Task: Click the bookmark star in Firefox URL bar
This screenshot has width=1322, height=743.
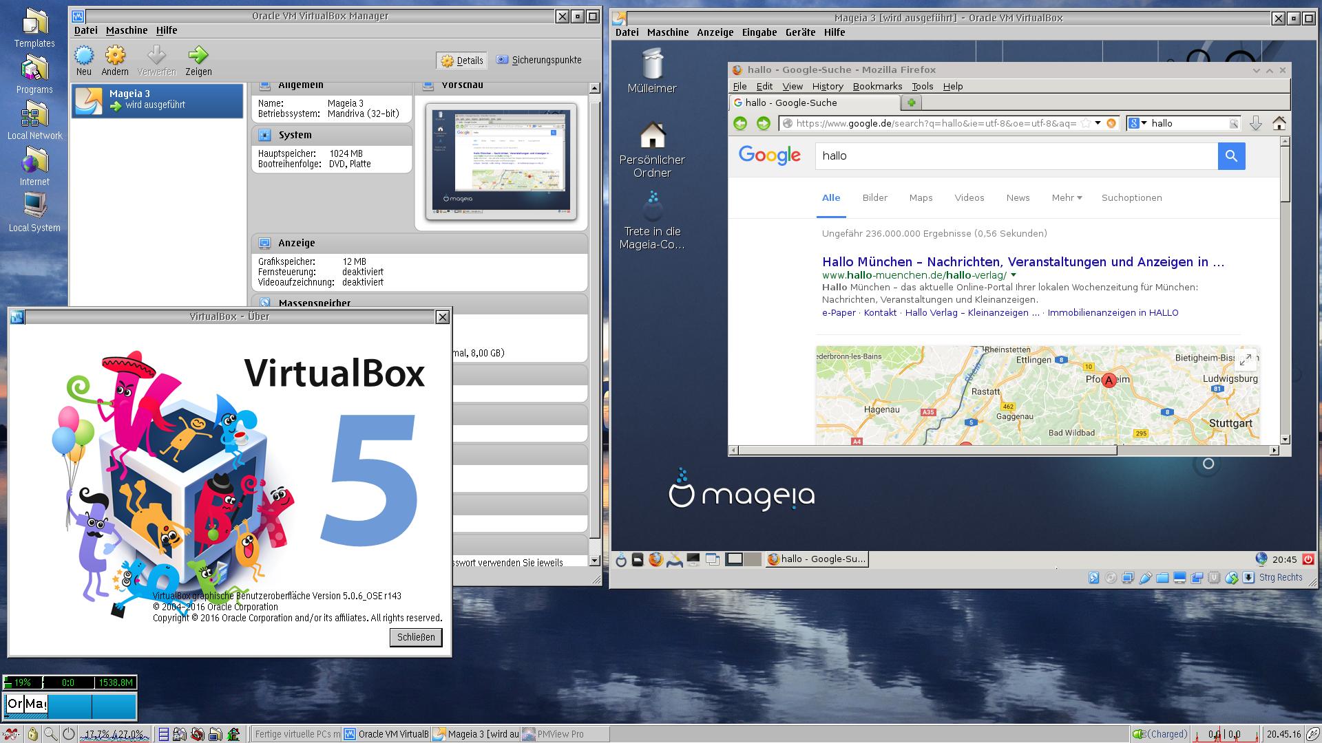Action: click(1086, 123)
